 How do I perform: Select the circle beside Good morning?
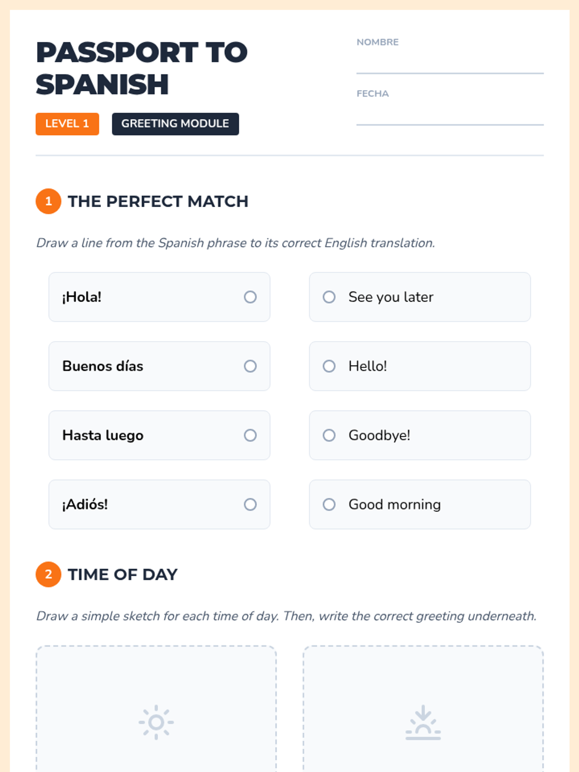329,504
